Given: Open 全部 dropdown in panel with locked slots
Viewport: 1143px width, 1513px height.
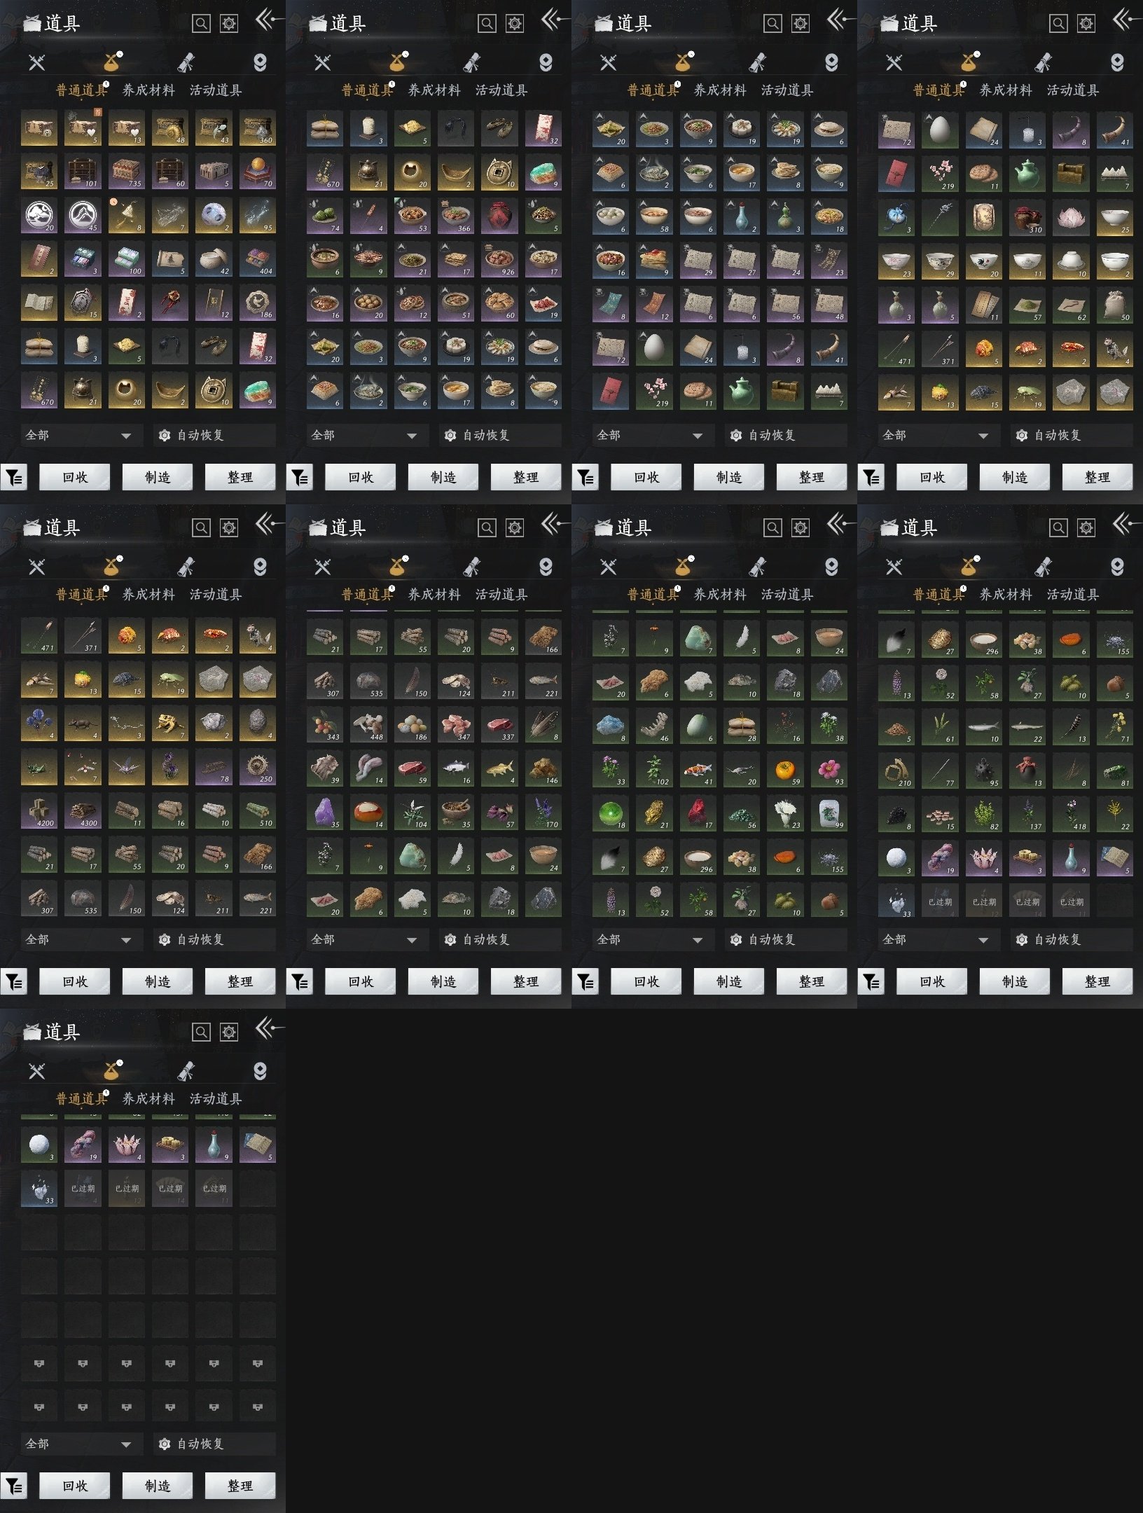Looking at the screenshot, I should click(x=78, y=1444).
